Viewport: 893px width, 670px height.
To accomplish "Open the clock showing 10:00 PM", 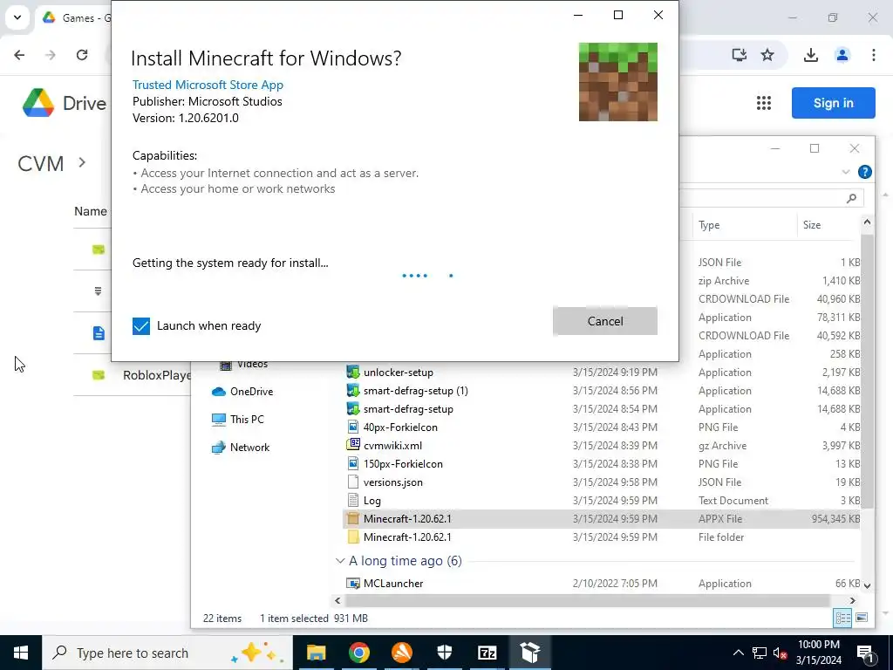I will click(818, 653).
